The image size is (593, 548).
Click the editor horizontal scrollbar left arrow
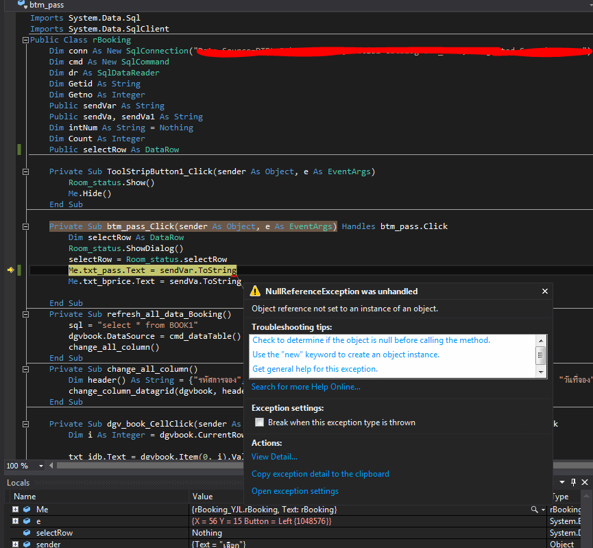click(51, 466)
